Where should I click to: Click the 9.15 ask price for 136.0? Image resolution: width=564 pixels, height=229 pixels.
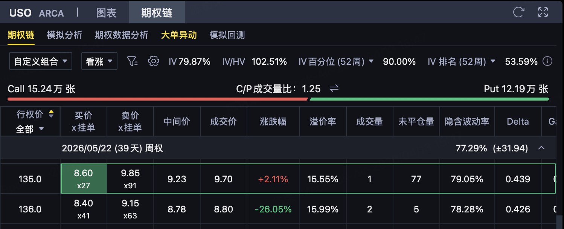[x=130, y=209]
